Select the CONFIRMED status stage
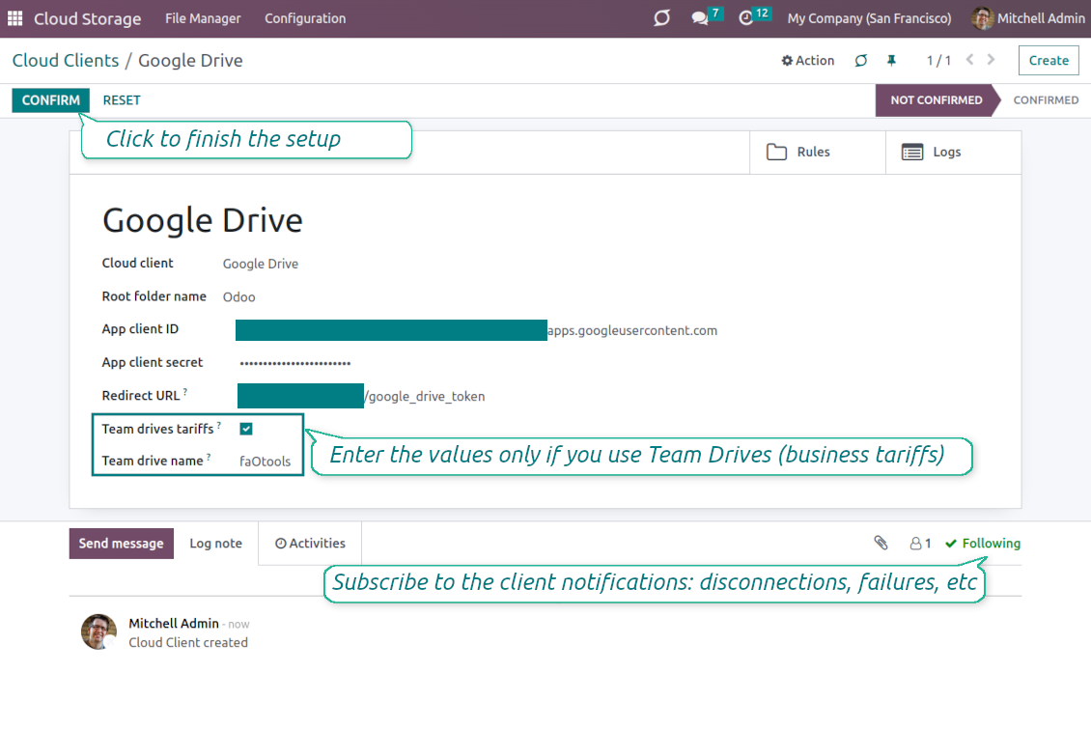This screenshot has width=1091, height=729. click(x=1046, y=100)
